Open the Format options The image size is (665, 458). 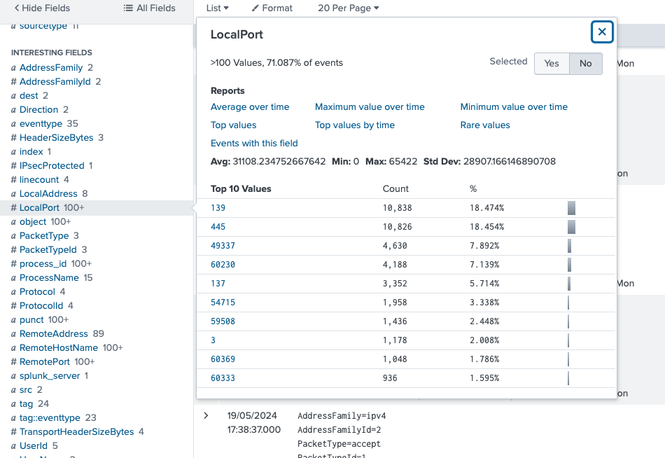[x=272, y=8]
